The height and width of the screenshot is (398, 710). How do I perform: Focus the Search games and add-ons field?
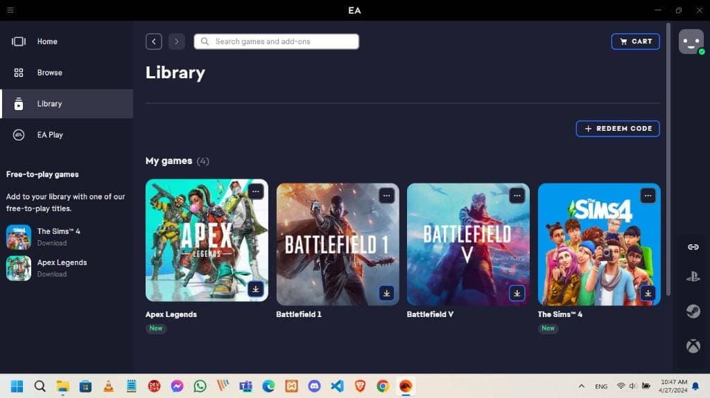pos(276,42)
